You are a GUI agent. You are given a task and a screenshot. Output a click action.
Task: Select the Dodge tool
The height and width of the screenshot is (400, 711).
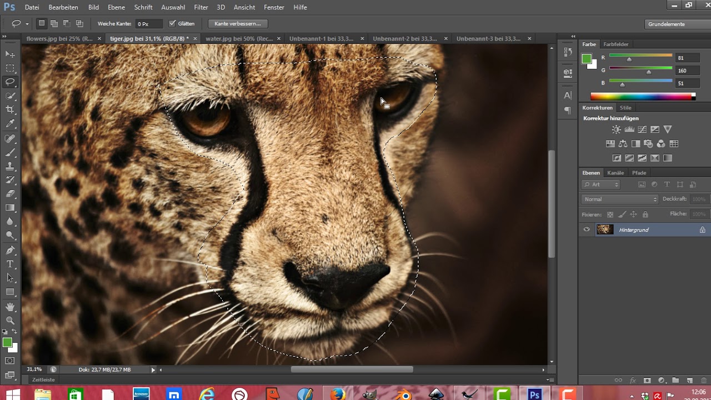click(10, 236)
